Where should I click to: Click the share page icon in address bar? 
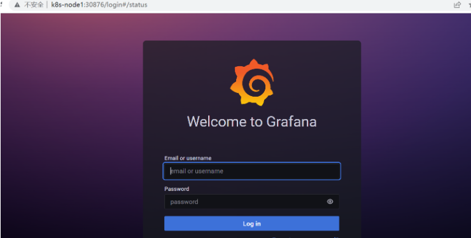click(x=457, y=5)
